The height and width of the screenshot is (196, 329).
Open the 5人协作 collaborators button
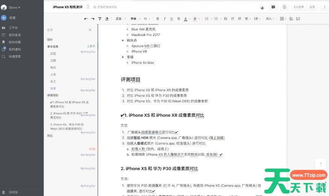pos(299,7)
